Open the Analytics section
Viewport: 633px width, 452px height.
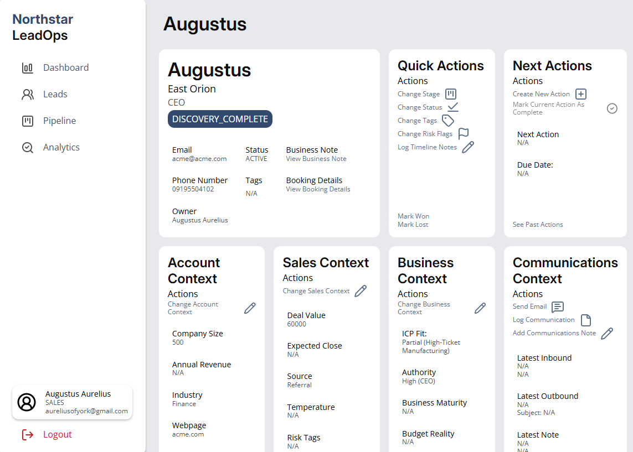click(x=61, y=147)
